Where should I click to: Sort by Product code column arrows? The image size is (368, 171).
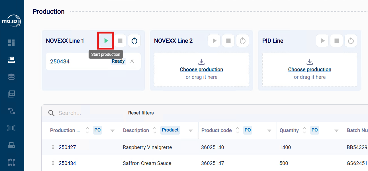(x=238, y=130)
